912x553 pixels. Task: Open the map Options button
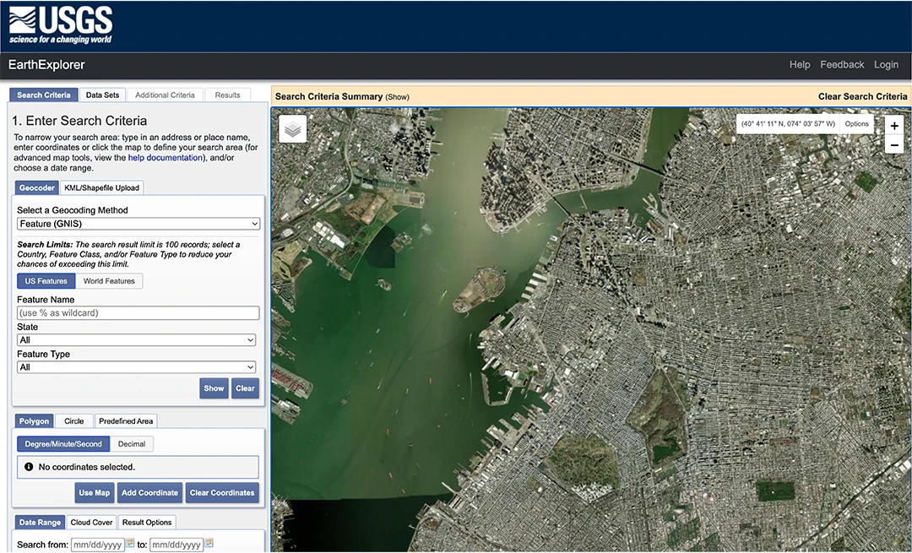click(856, 124)
